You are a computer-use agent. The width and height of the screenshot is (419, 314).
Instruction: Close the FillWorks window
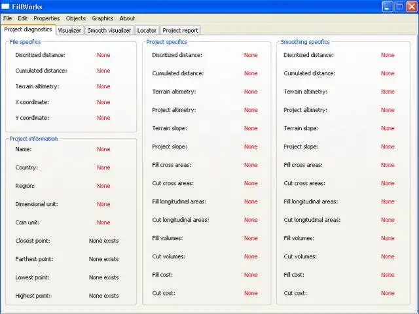point(412,7)
